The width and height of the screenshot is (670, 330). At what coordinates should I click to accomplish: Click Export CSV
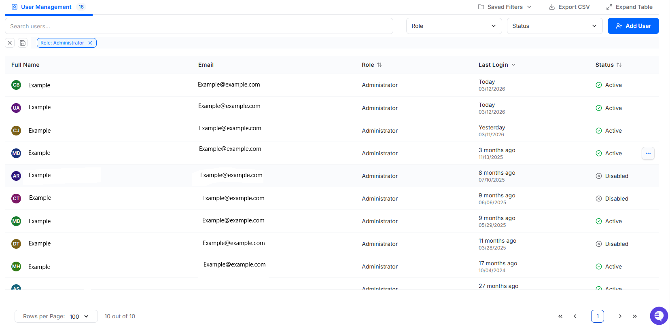569,7
